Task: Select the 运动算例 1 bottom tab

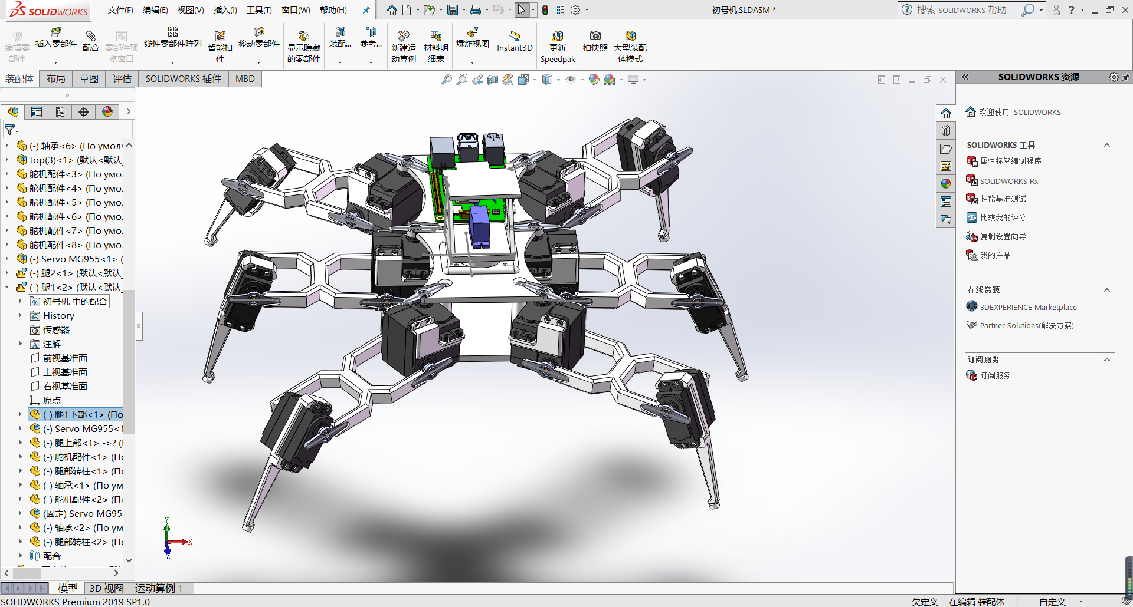Action: coord(159,588)
